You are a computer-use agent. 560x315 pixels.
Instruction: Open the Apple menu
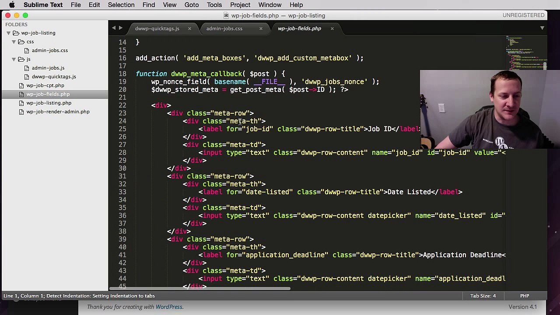(12, 5)
